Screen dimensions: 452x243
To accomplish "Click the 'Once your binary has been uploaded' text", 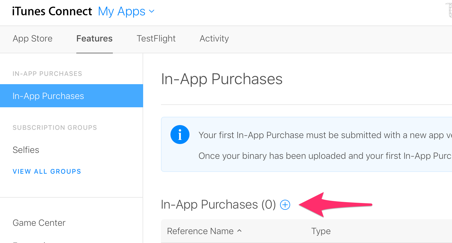I will tap(325, 156).
